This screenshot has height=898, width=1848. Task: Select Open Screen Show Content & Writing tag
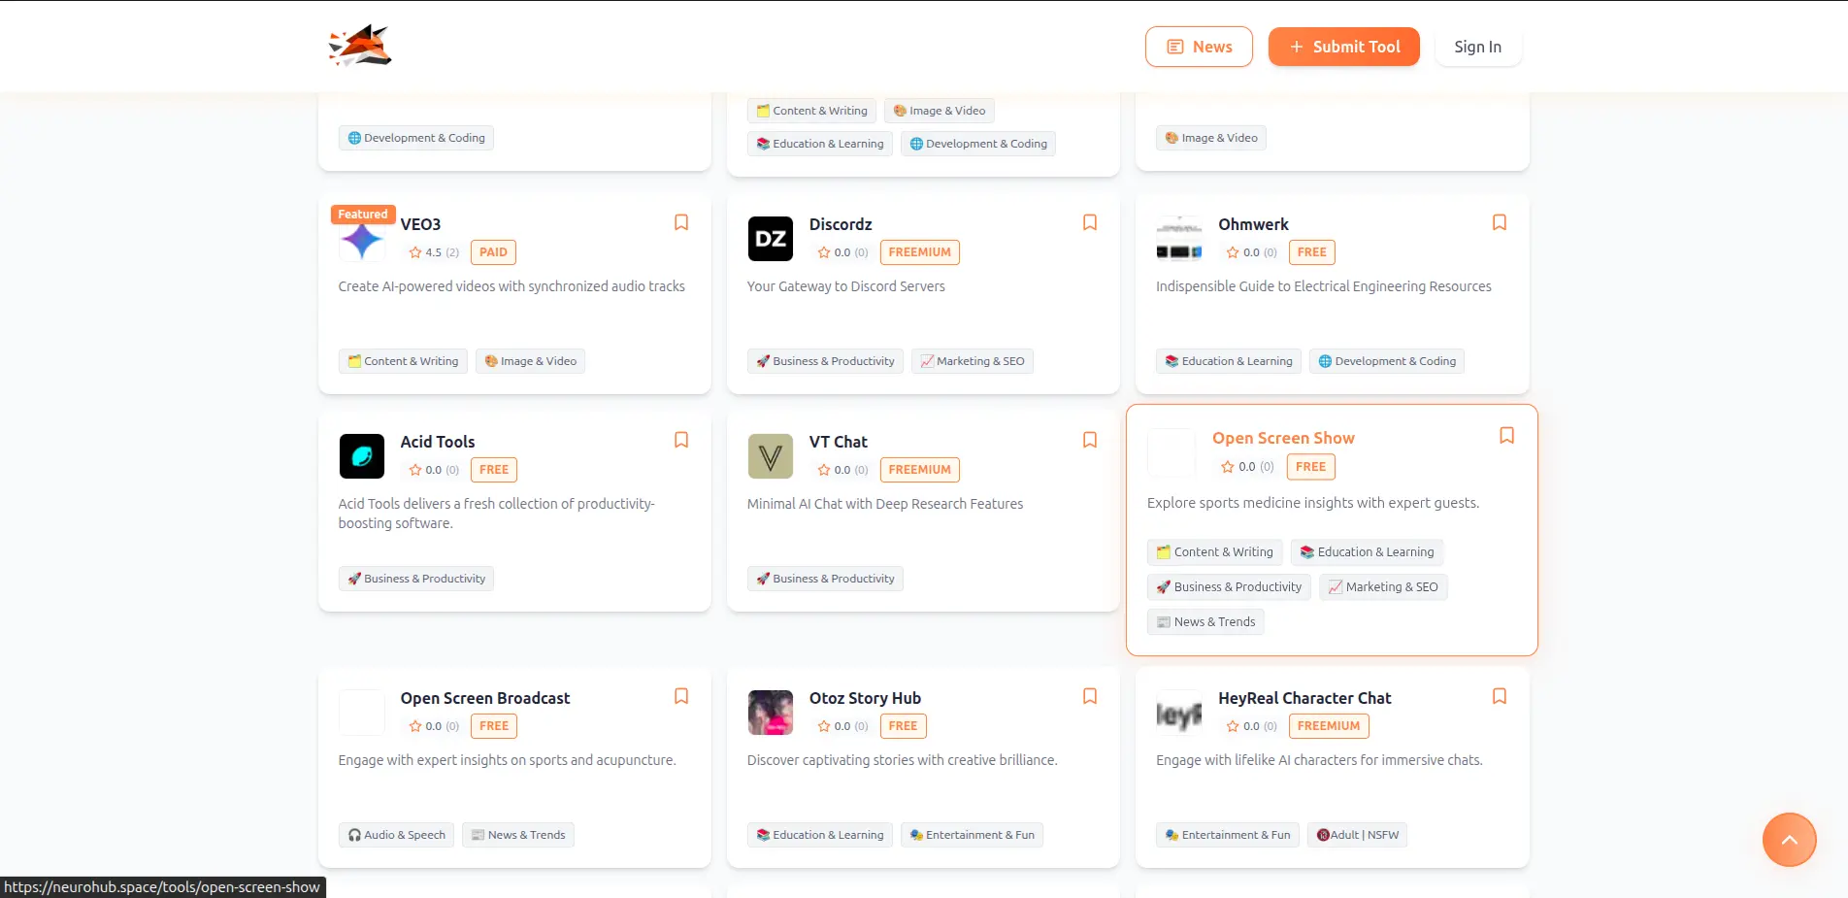click(x=1215, y=552)
